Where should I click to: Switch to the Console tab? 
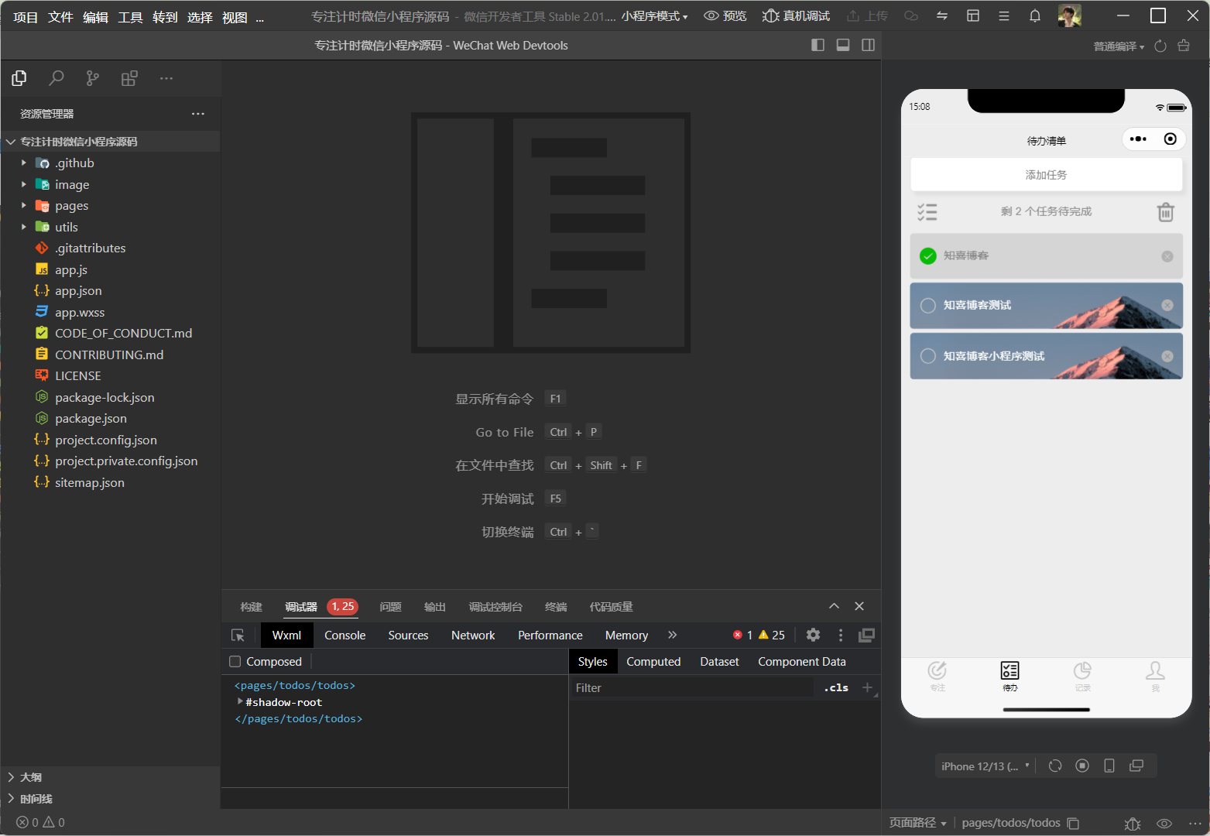click(x=344, y=636)
